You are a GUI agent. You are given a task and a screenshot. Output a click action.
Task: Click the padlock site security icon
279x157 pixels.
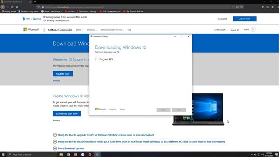43,7
